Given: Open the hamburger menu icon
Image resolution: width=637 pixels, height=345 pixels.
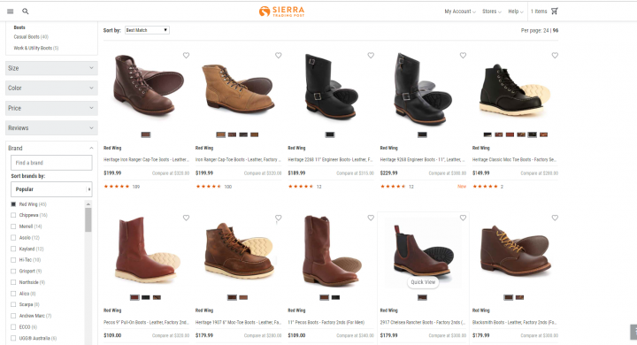Looking at the screenshot, I should click(10, 11).
